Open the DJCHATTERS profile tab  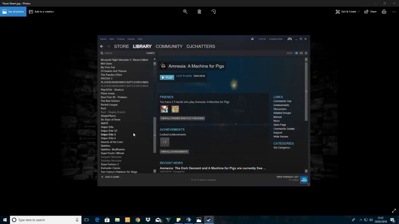click(201, 46)
